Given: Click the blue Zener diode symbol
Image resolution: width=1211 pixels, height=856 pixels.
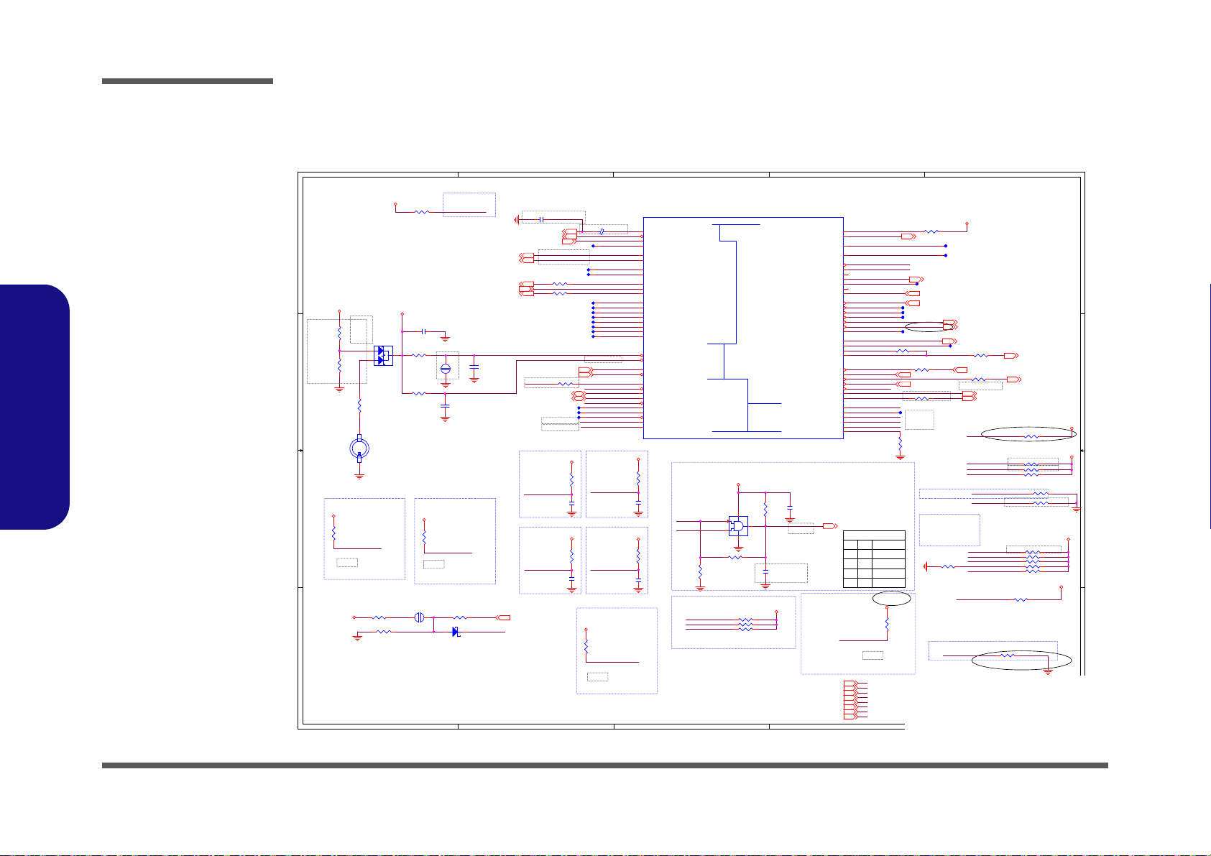Looking at the screenshot, I should click(456, 632).
